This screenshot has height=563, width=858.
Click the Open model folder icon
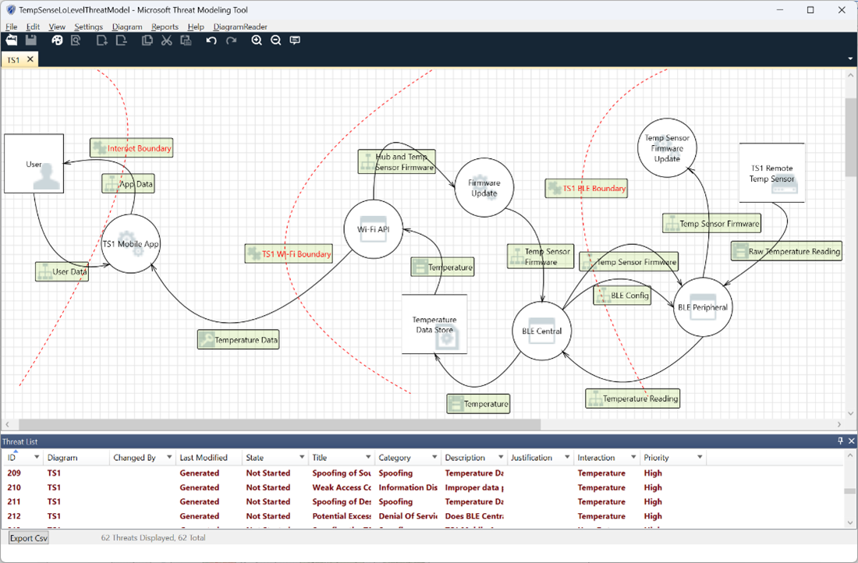click(x=12, y=41)
